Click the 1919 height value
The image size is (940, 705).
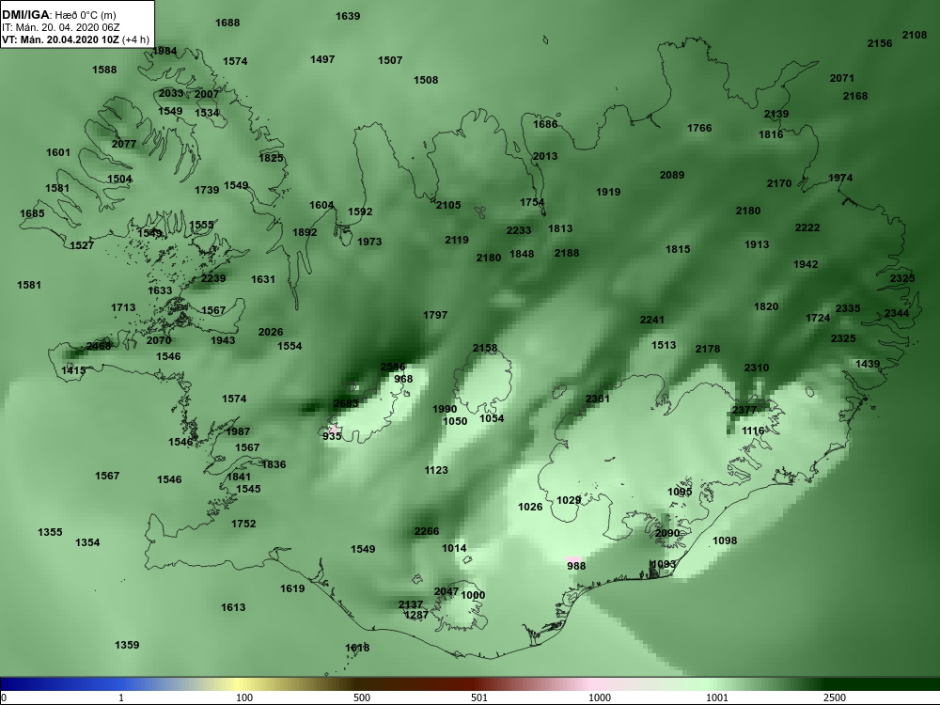point(608,192)
